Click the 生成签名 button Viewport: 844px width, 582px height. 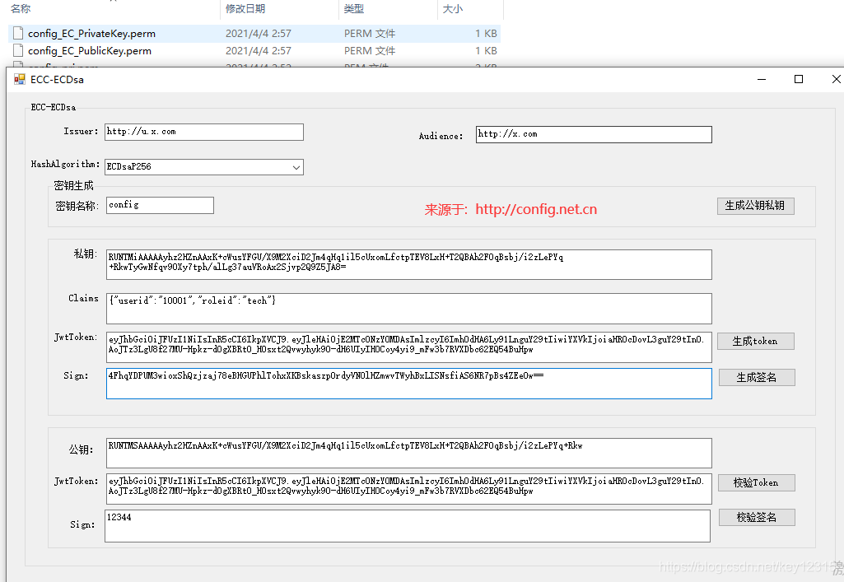click(x=756, y=377)
